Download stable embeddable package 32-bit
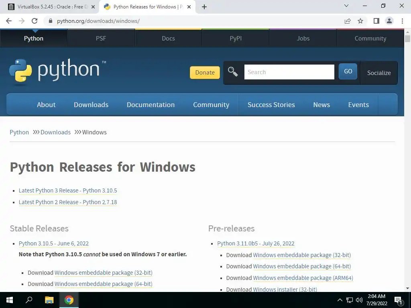This screenshot has height=308, width=411. pos(104,273)
